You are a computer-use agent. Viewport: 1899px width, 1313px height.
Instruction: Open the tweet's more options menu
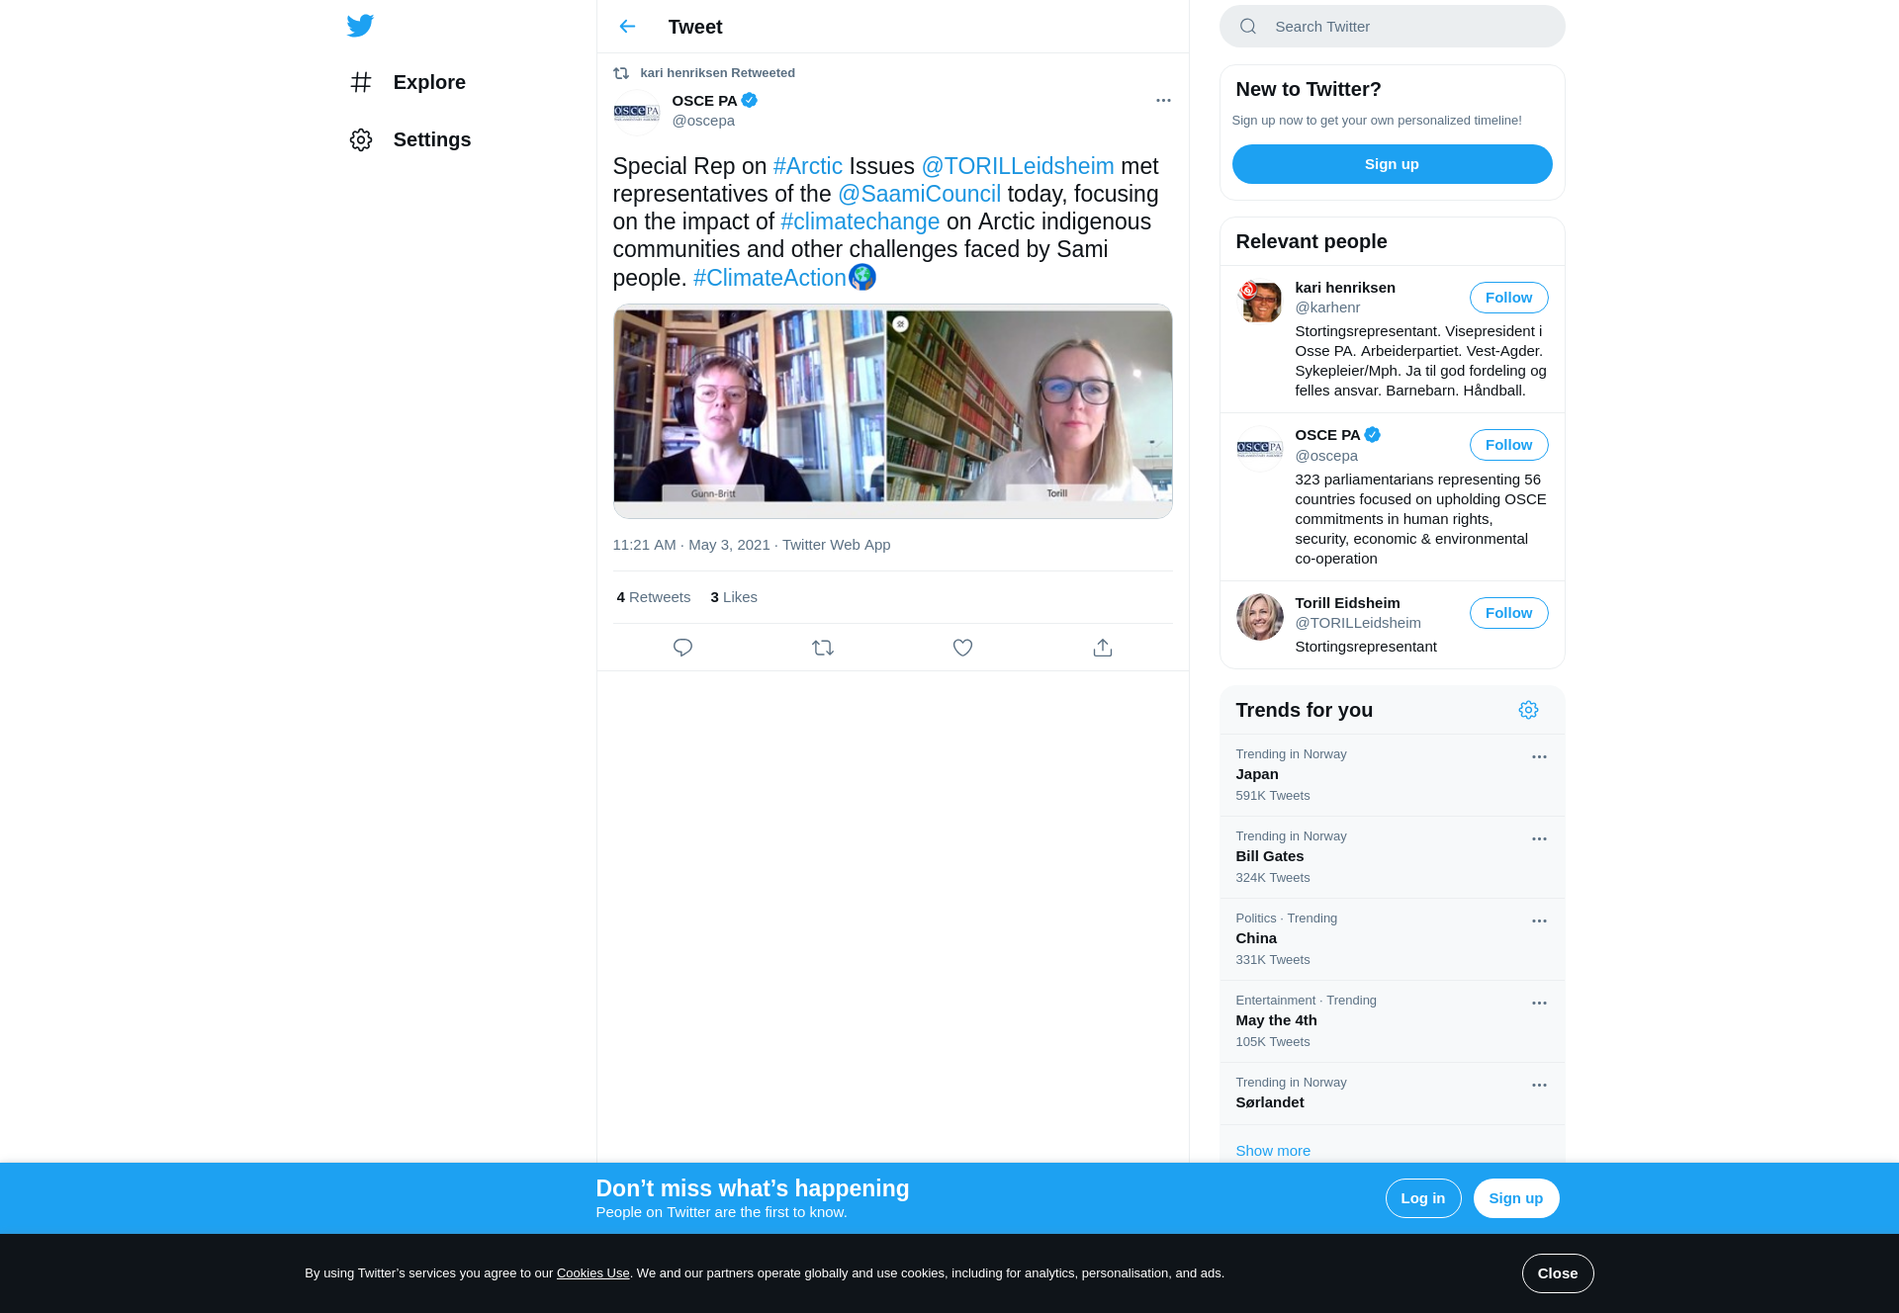pos(1163,100)
